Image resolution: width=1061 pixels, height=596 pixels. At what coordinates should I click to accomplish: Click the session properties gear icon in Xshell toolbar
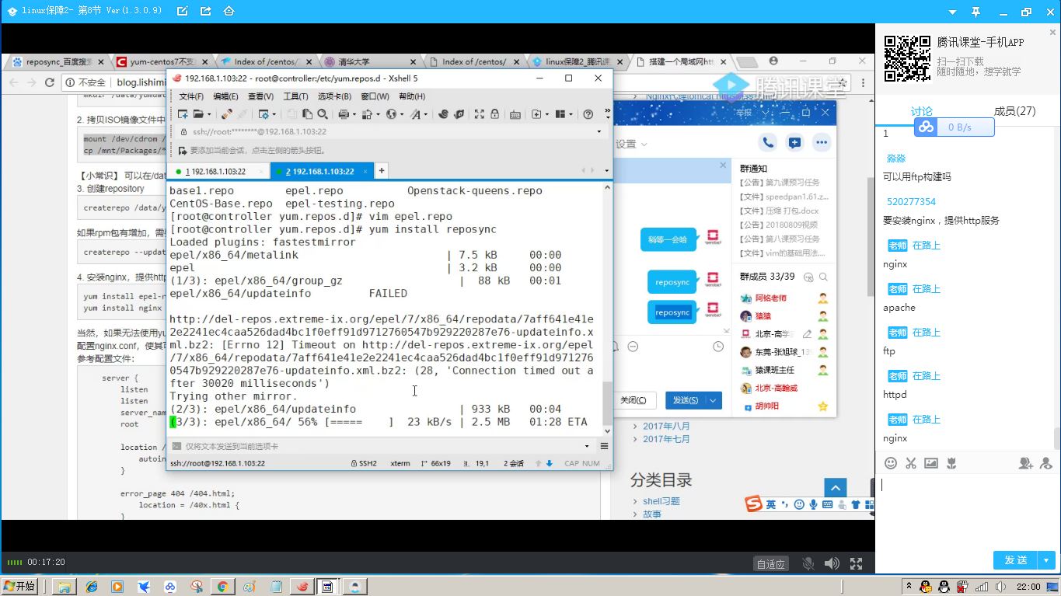(x=264, y=114)
